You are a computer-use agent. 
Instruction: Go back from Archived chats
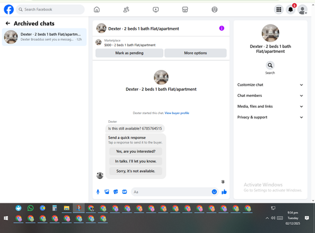[x=8, y=23]
